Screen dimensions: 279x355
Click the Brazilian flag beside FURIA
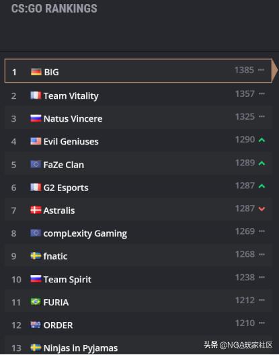tap(36, 302)
